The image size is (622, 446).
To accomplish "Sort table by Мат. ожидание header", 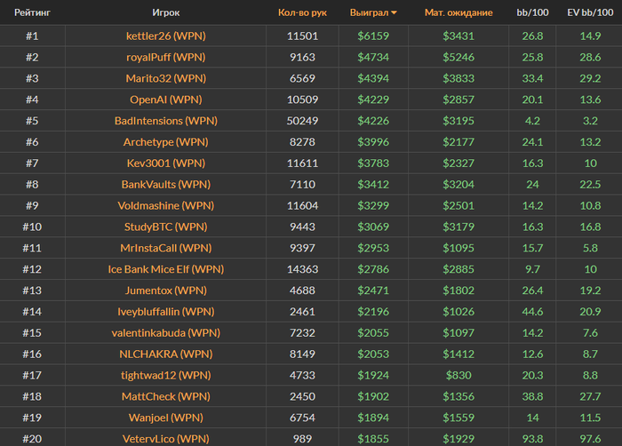I will [458, 13].
